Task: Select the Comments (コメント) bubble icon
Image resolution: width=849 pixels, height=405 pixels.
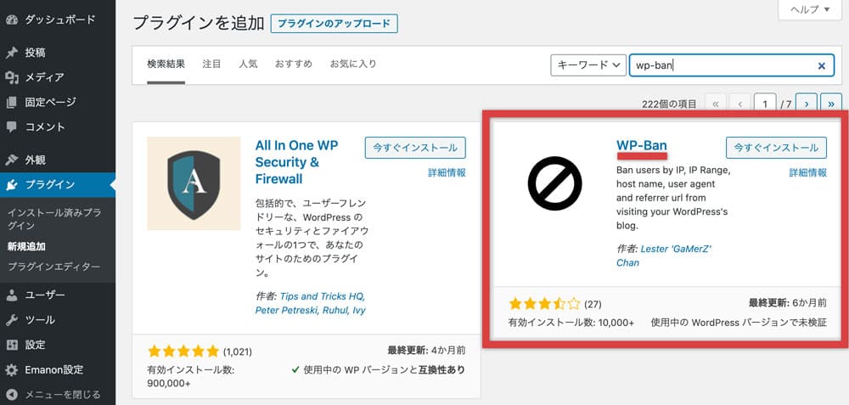Action: 11,127
